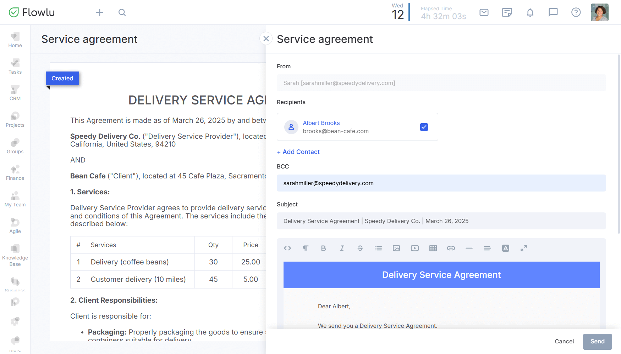This screenshot has width=621, height=354.
Task: Open Knowledge Base in sidebar
Action: click(x=15, y=255)
